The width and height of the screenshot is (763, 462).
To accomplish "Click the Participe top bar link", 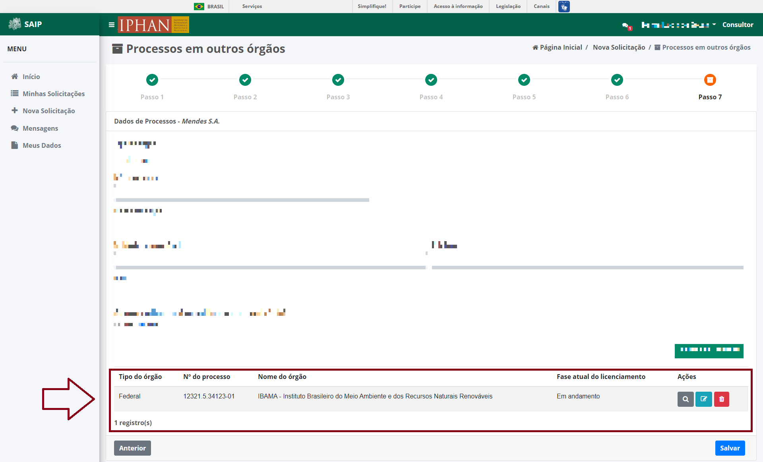I will 410,6.
